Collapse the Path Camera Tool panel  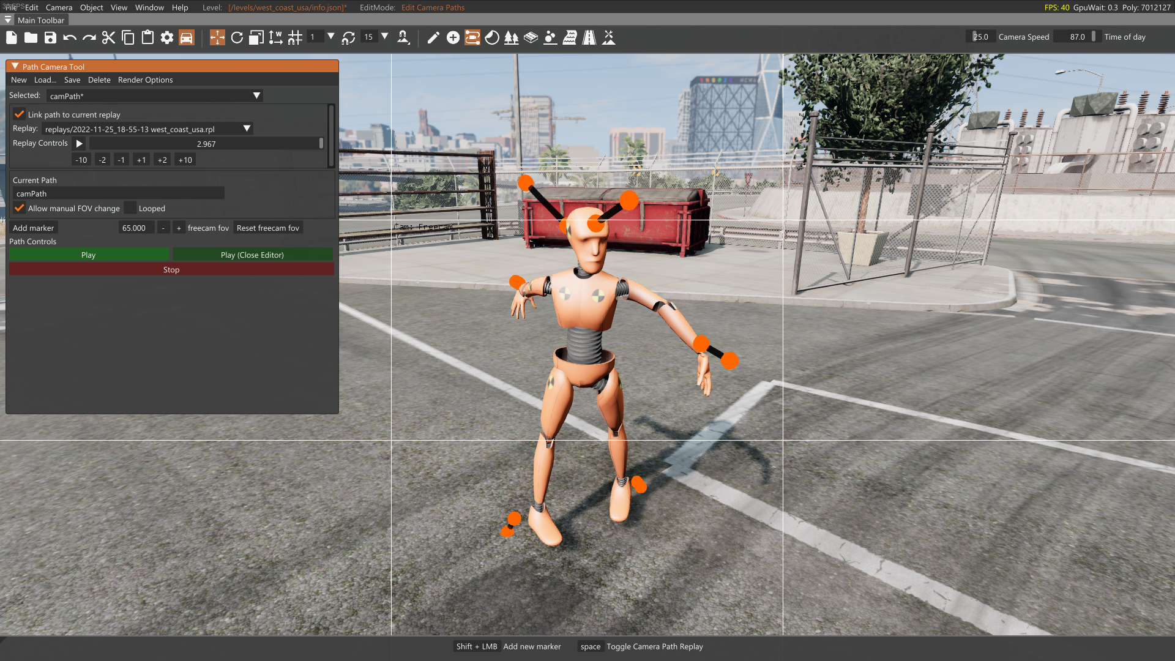click(x=15, y=66)
